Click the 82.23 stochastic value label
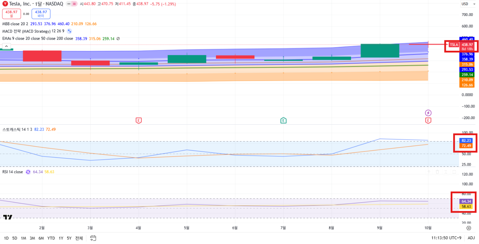 [x=467, y=140]
